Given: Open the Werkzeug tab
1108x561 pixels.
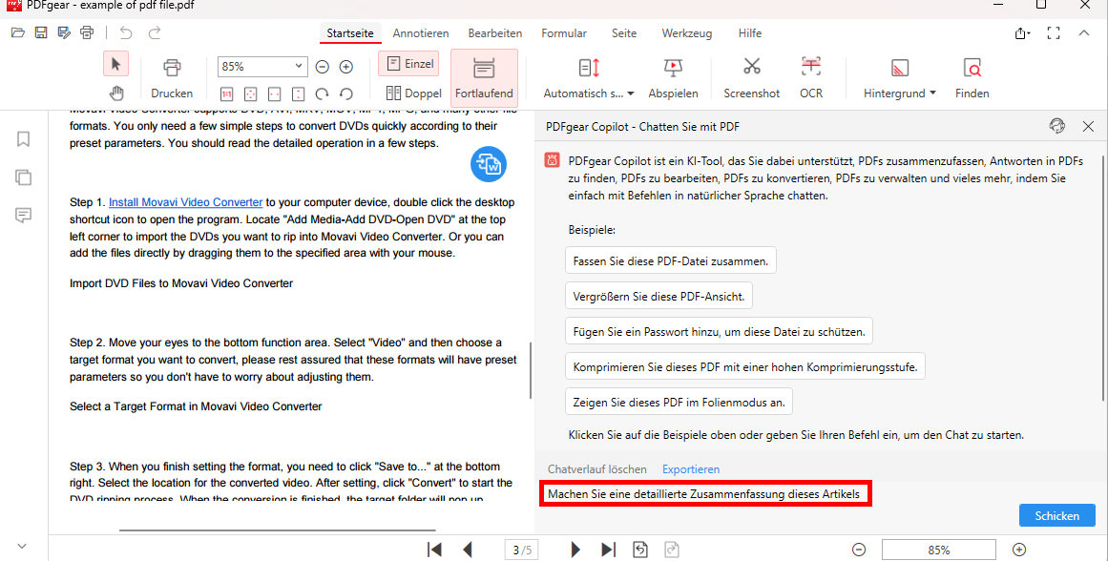Looking at the screenshot, I should [687, 33].
